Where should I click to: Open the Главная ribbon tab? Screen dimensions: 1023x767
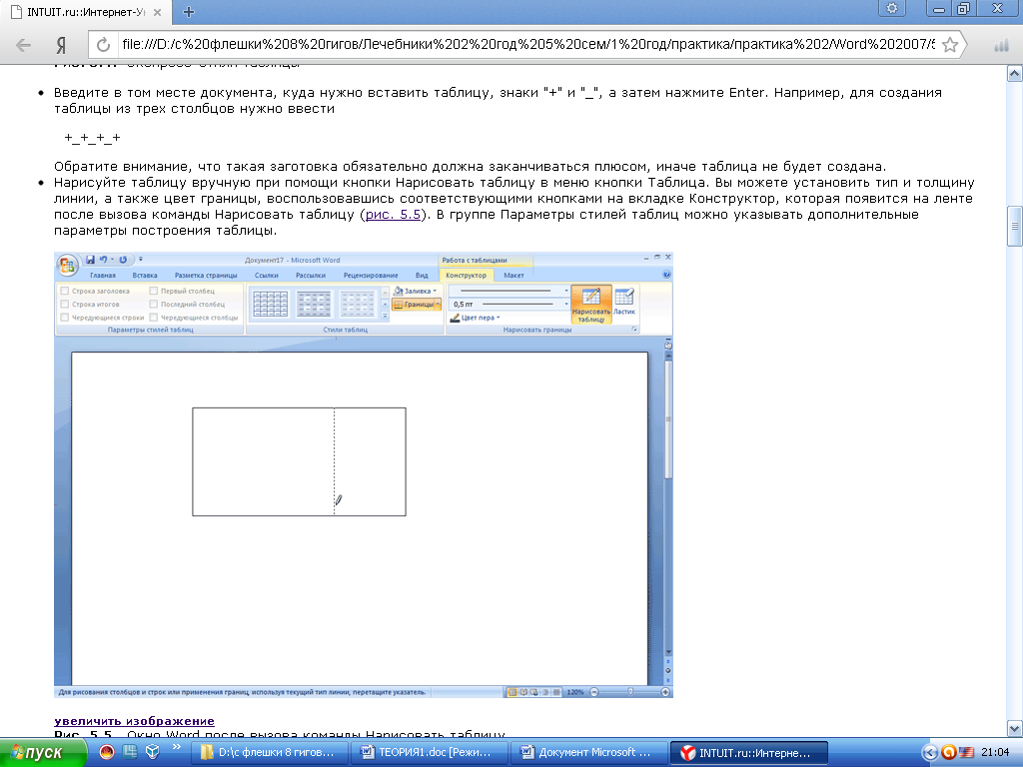[x=103, y=276]
